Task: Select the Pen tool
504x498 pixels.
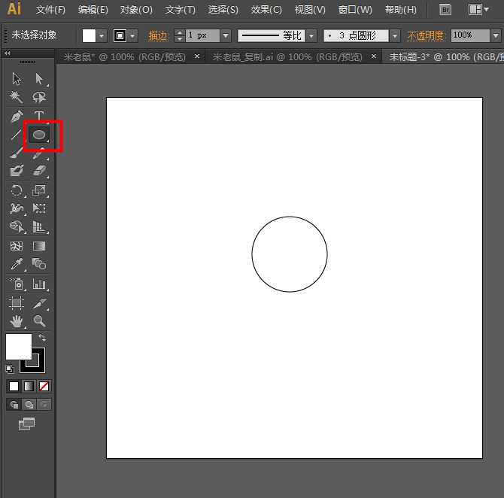Action: coord(17,116)
